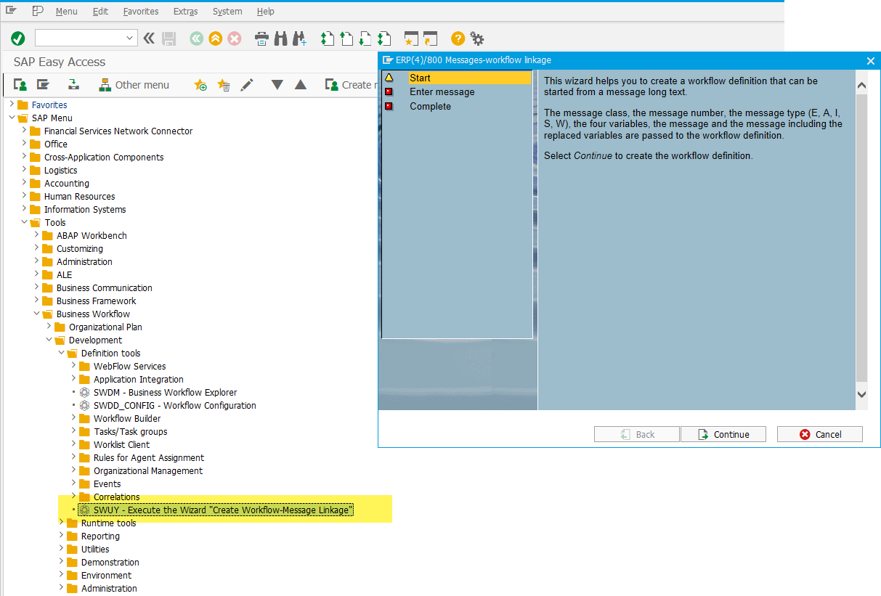Expand the Favorites folder
The image size is (881, 596).
point(11,105)
